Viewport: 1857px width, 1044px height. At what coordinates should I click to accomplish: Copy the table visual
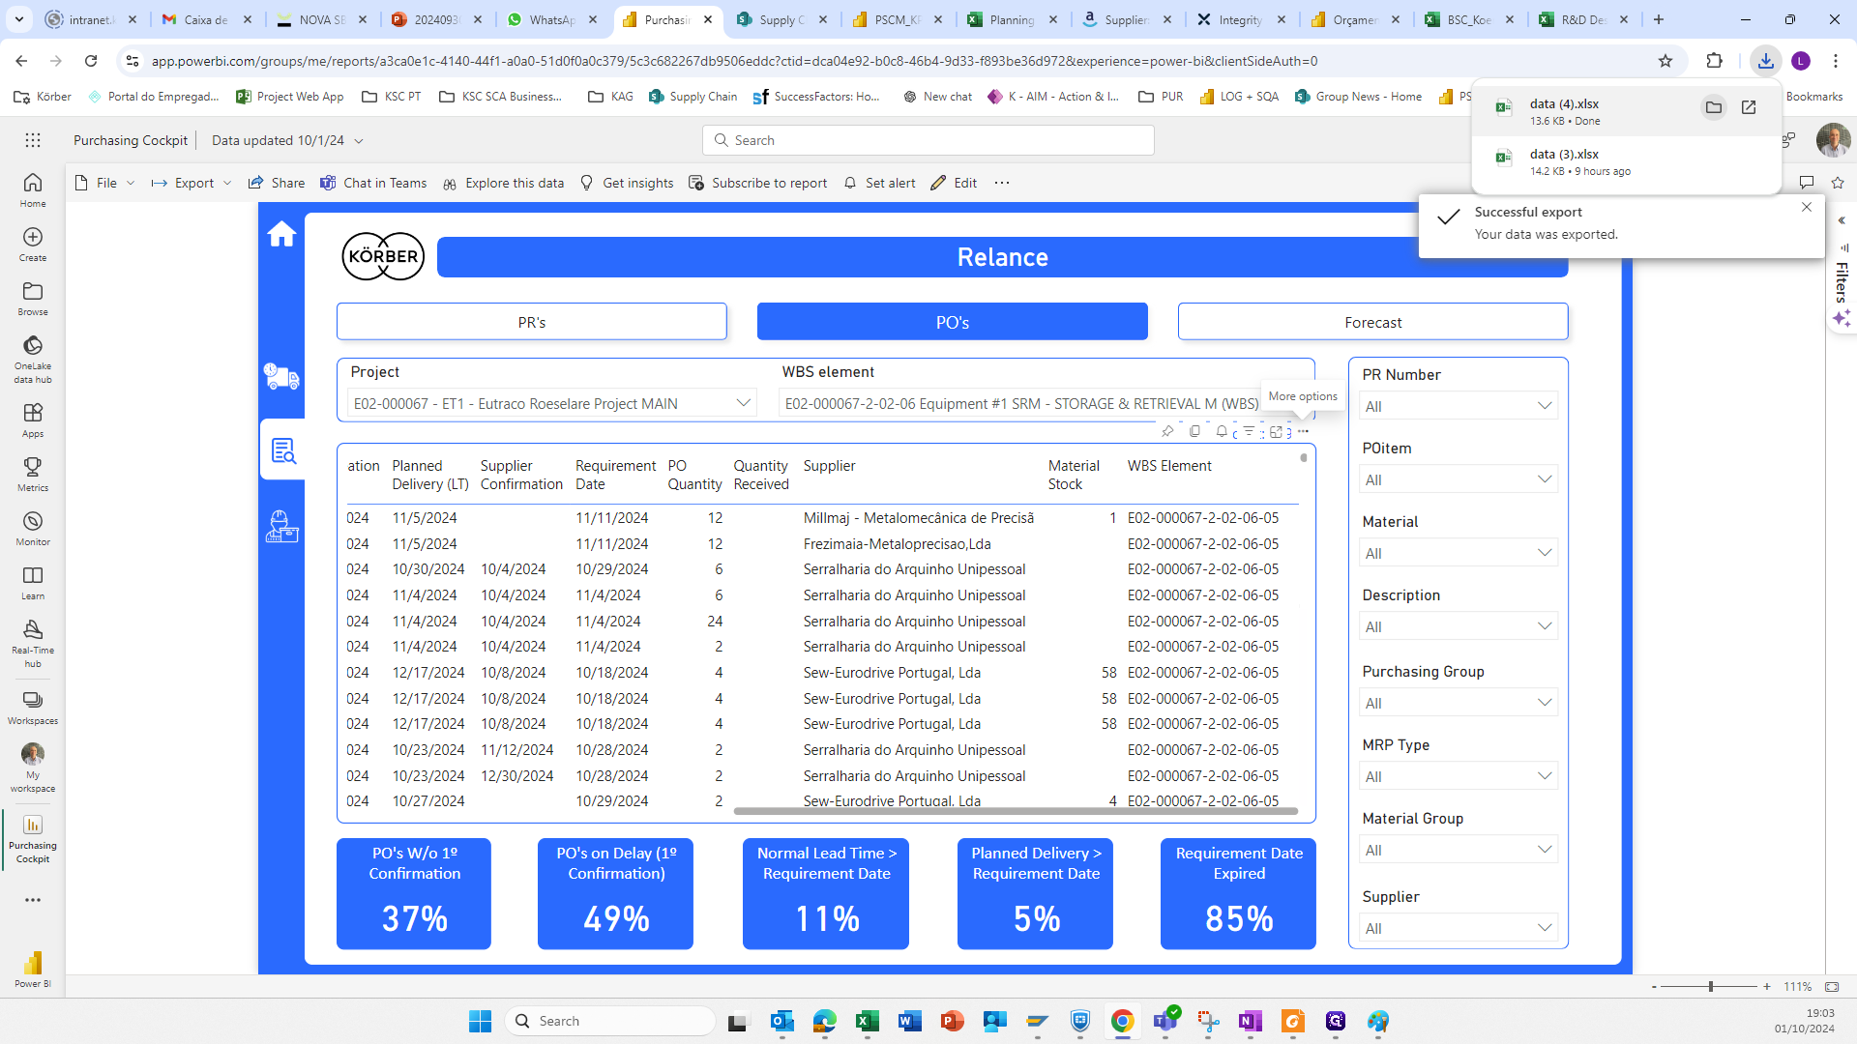[1194, 431]
